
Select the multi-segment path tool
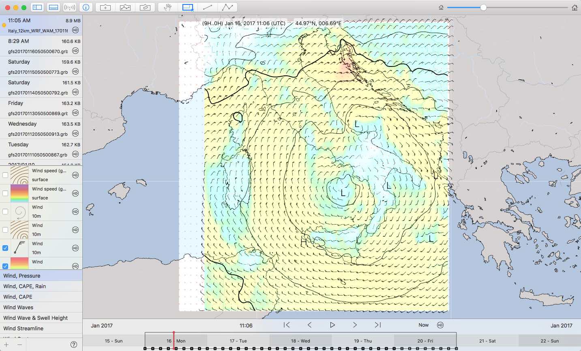[227, 7]
